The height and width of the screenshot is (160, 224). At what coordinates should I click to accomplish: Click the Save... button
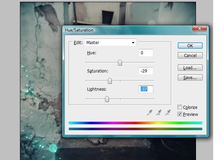190,77
